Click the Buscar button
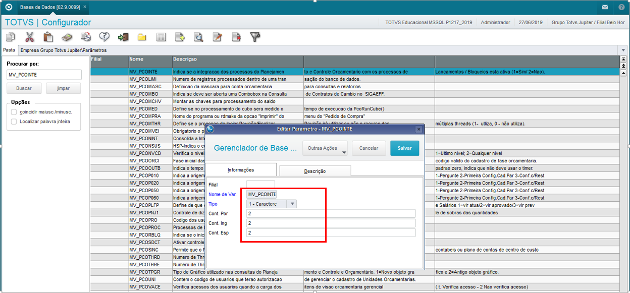Image resolution: width=630 pixels, height=293 pixels. coord(24,88)
